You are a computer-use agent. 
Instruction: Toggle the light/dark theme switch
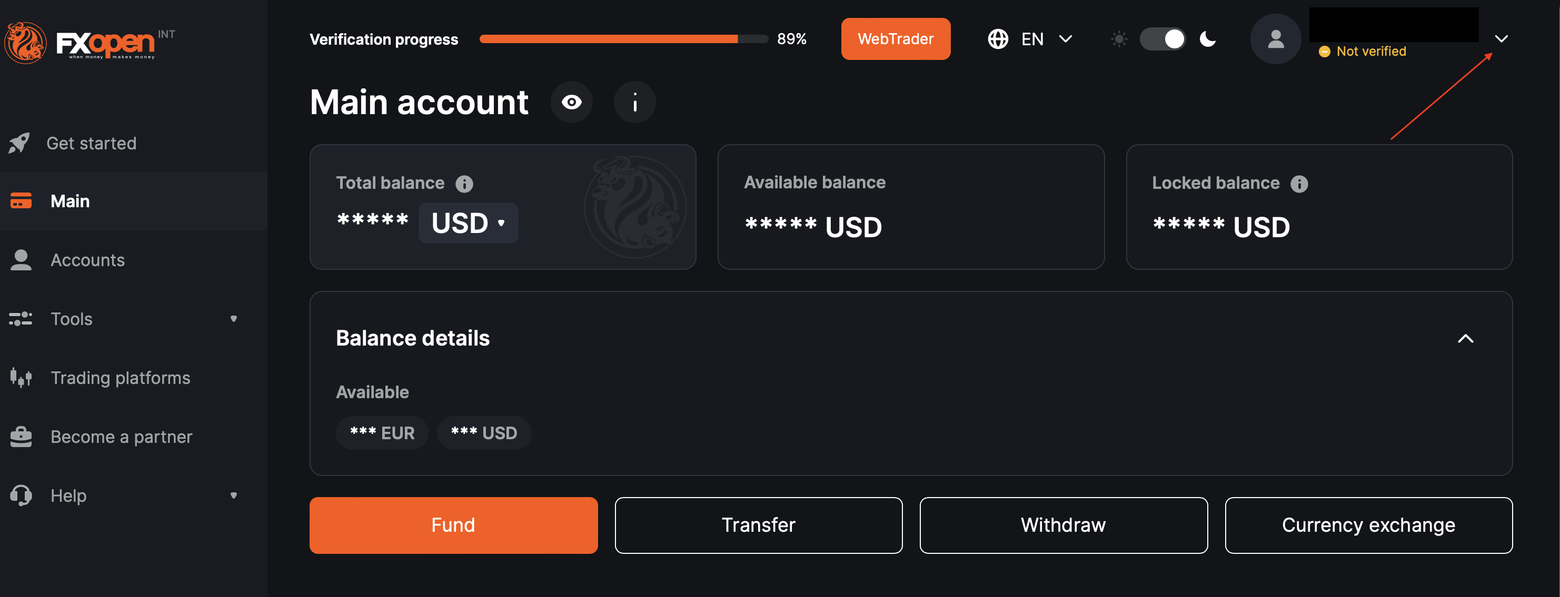1162,39
